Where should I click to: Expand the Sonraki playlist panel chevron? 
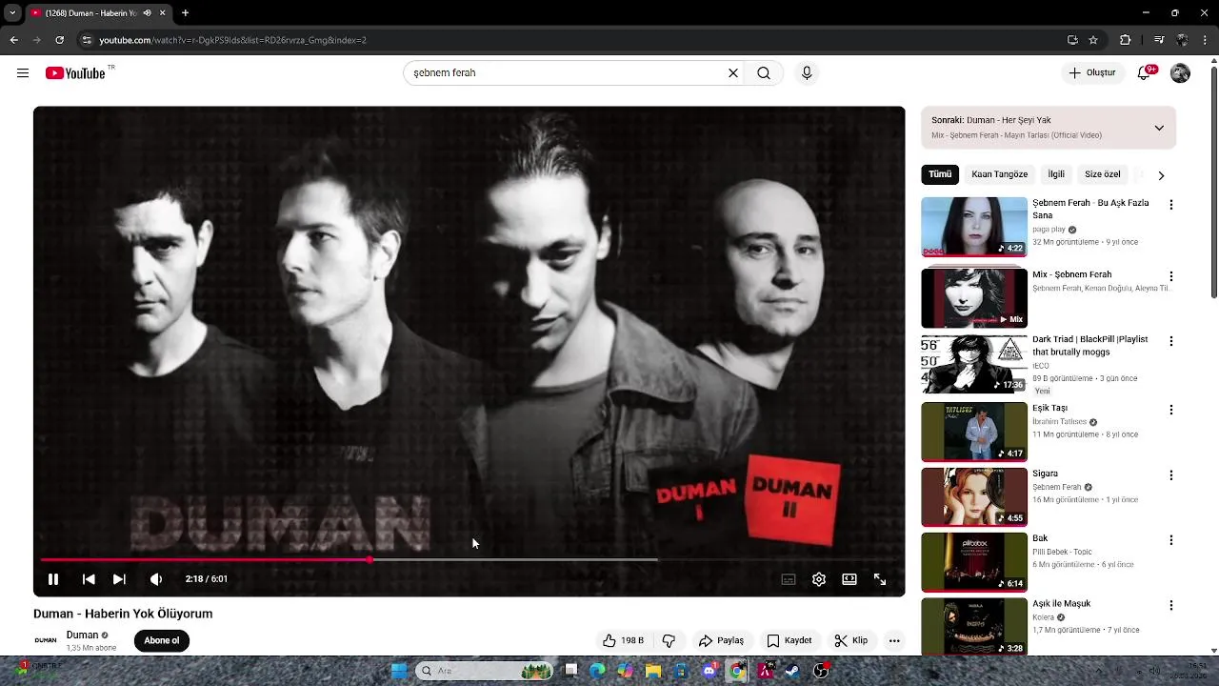point(1159,128)
